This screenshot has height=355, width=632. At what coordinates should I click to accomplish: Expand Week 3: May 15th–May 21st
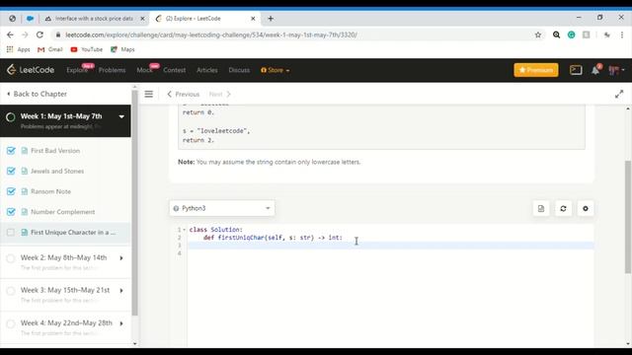tap(121, 291)
